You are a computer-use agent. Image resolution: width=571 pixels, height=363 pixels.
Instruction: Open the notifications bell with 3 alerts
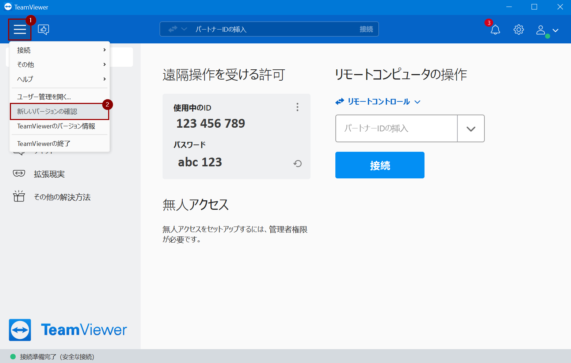pos(495,30)
